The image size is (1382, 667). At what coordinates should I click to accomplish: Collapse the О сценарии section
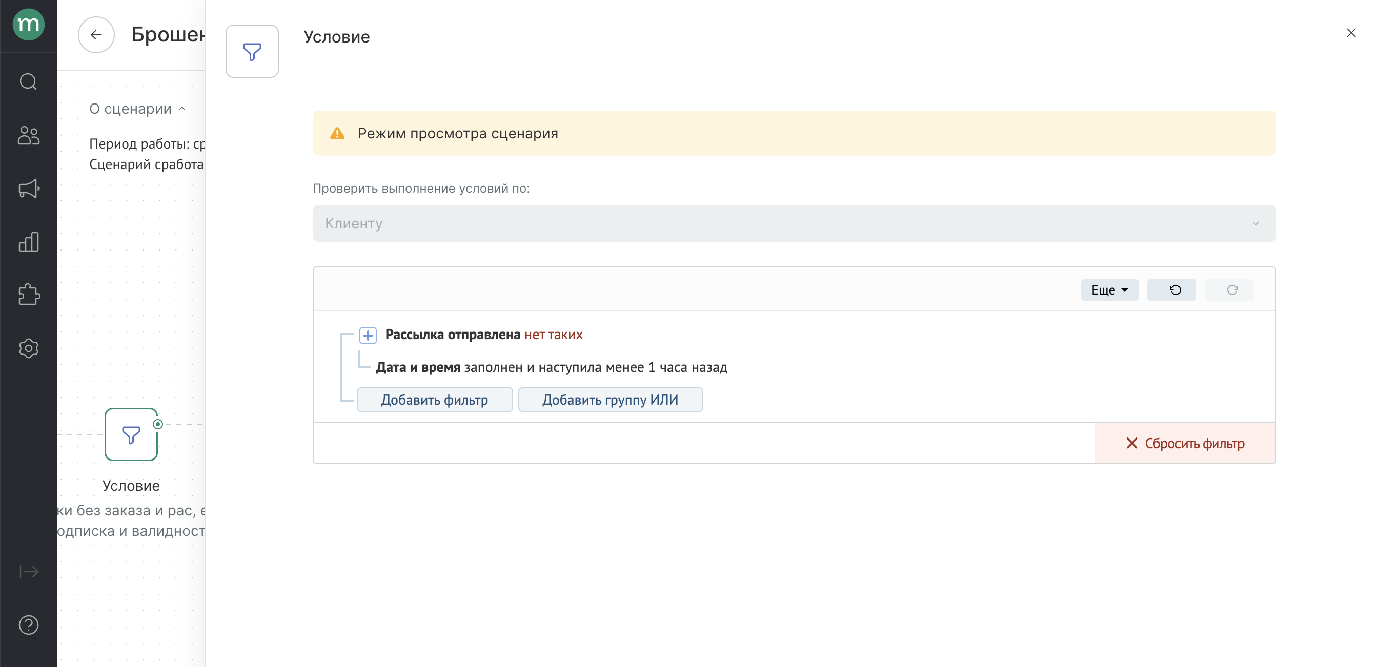pos(137,109)
